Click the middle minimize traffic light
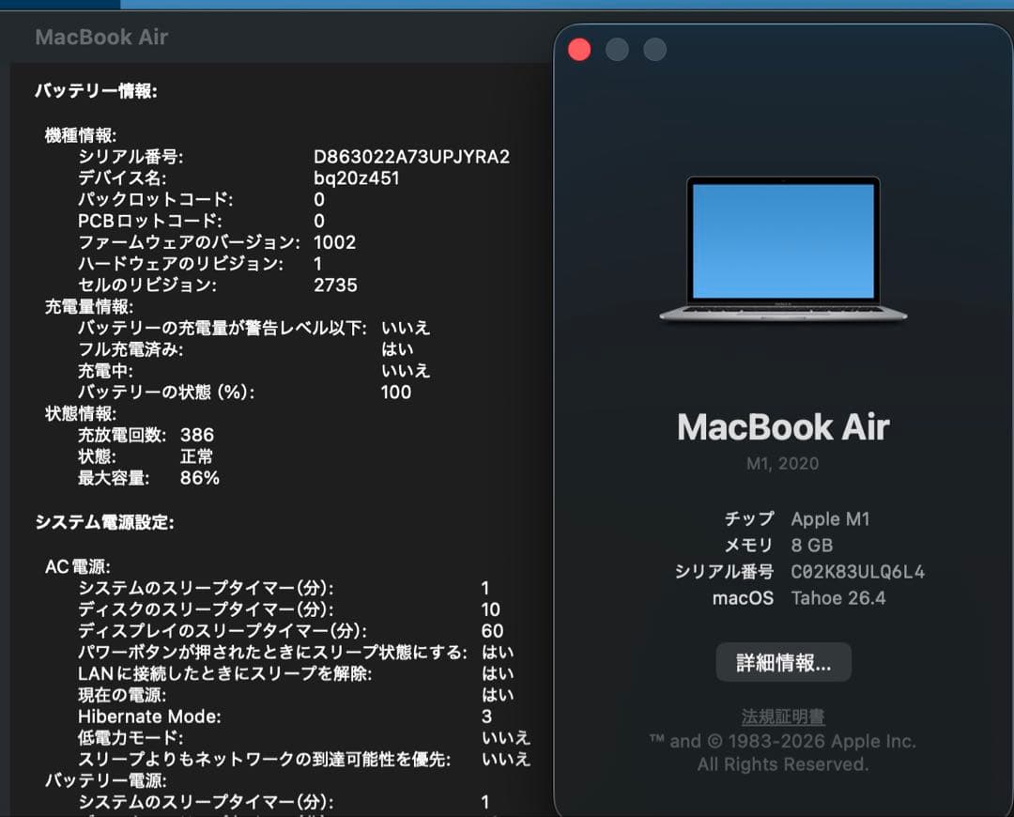This screenshot has width=1014, height=817. point(617,49)
